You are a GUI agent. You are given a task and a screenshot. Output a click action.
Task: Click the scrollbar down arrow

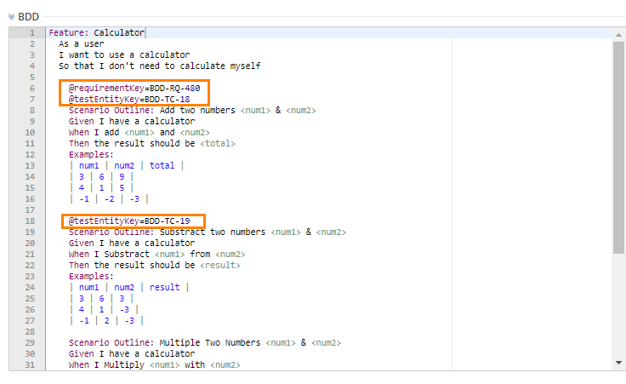click(x=618, y=364)
